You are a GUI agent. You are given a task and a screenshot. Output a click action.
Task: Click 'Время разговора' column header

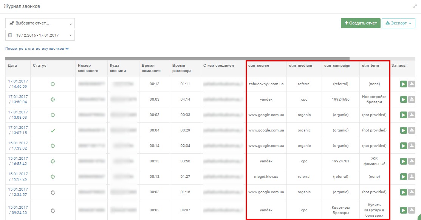click(x=182, y=68)
